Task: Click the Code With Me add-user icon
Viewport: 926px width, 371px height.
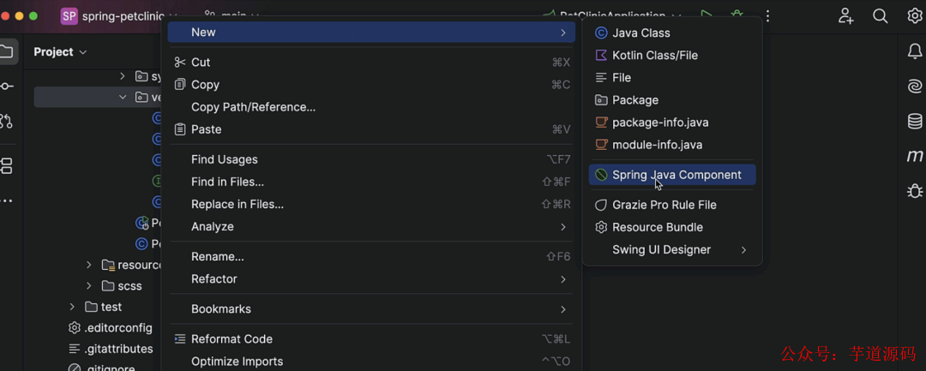Action: 846,16
